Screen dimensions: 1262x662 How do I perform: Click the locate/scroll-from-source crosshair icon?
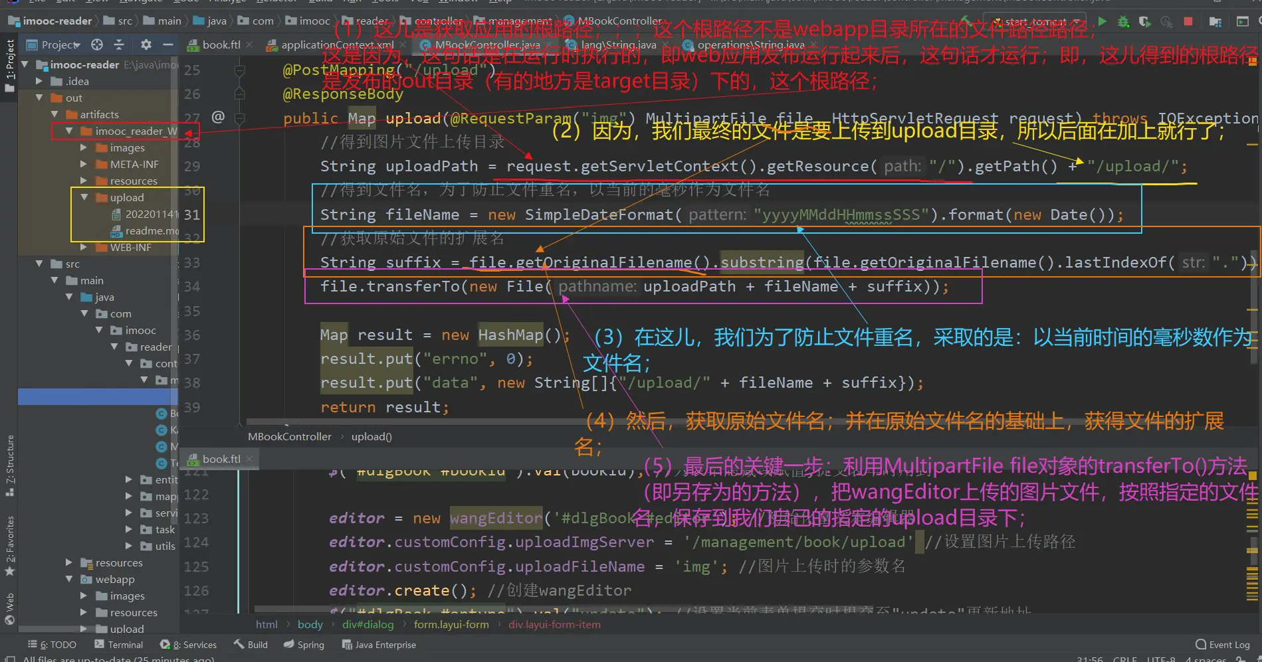97,44
